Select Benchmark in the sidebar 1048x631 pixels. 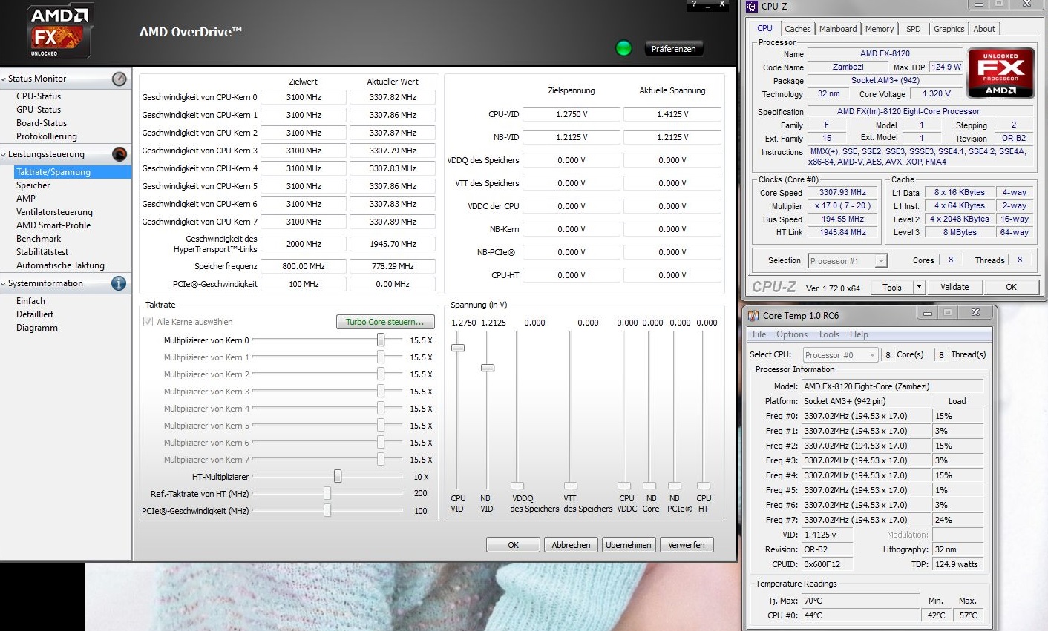[x=39, y=239]
